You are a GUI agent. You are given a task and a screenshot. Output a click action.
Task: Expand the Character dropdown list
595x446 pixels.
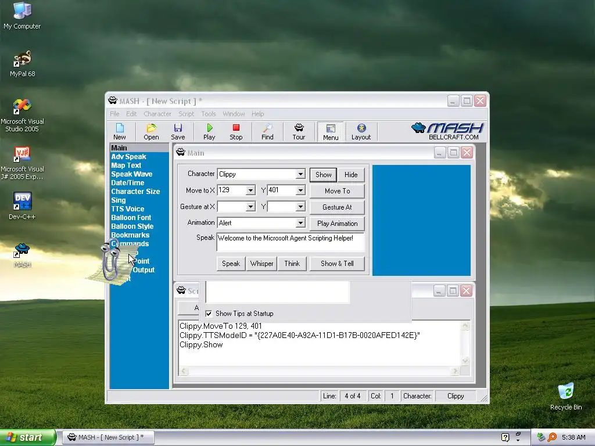tap(300, 174)
